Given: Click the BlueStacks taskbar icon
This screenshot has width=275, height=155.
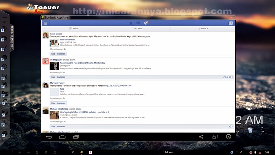Looking at the screenshot, I should coord(82,152).
